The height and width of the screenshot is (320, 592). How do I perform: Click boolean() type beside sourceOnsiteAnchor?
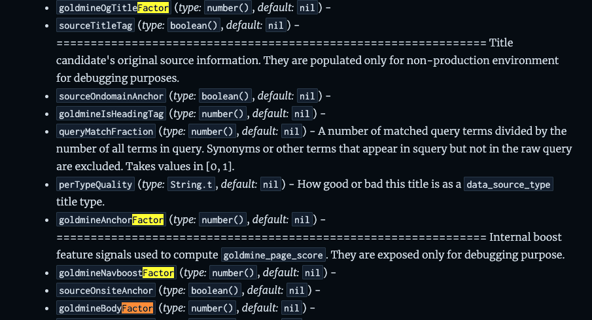[214, 290]
